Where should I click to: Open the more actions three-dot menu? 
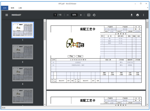pyautogui.click(x=143, y=15)
